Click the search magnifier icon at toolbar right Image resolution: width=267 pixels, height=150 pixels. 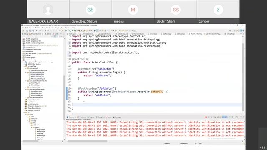tap(230, 30)
